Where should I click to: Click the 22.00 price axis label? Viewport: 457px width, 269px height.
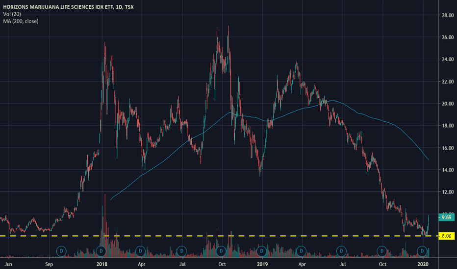coord(448,82)
